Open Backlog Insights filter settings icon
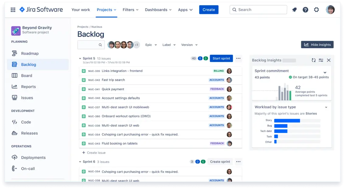The width and height of the screenshot is (345, 189). click(x=321, y=60)
